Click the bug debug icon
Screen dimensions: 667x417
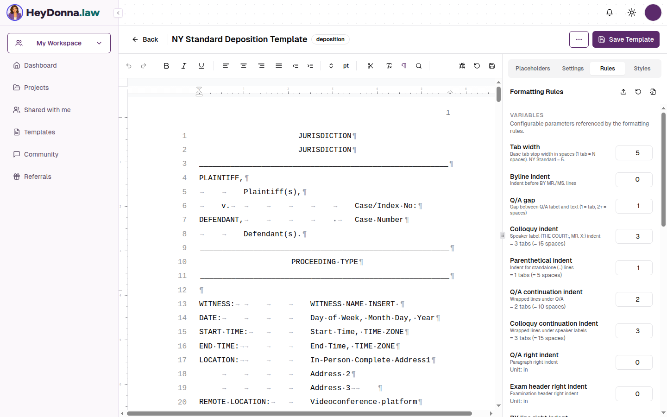coord(462,66)
